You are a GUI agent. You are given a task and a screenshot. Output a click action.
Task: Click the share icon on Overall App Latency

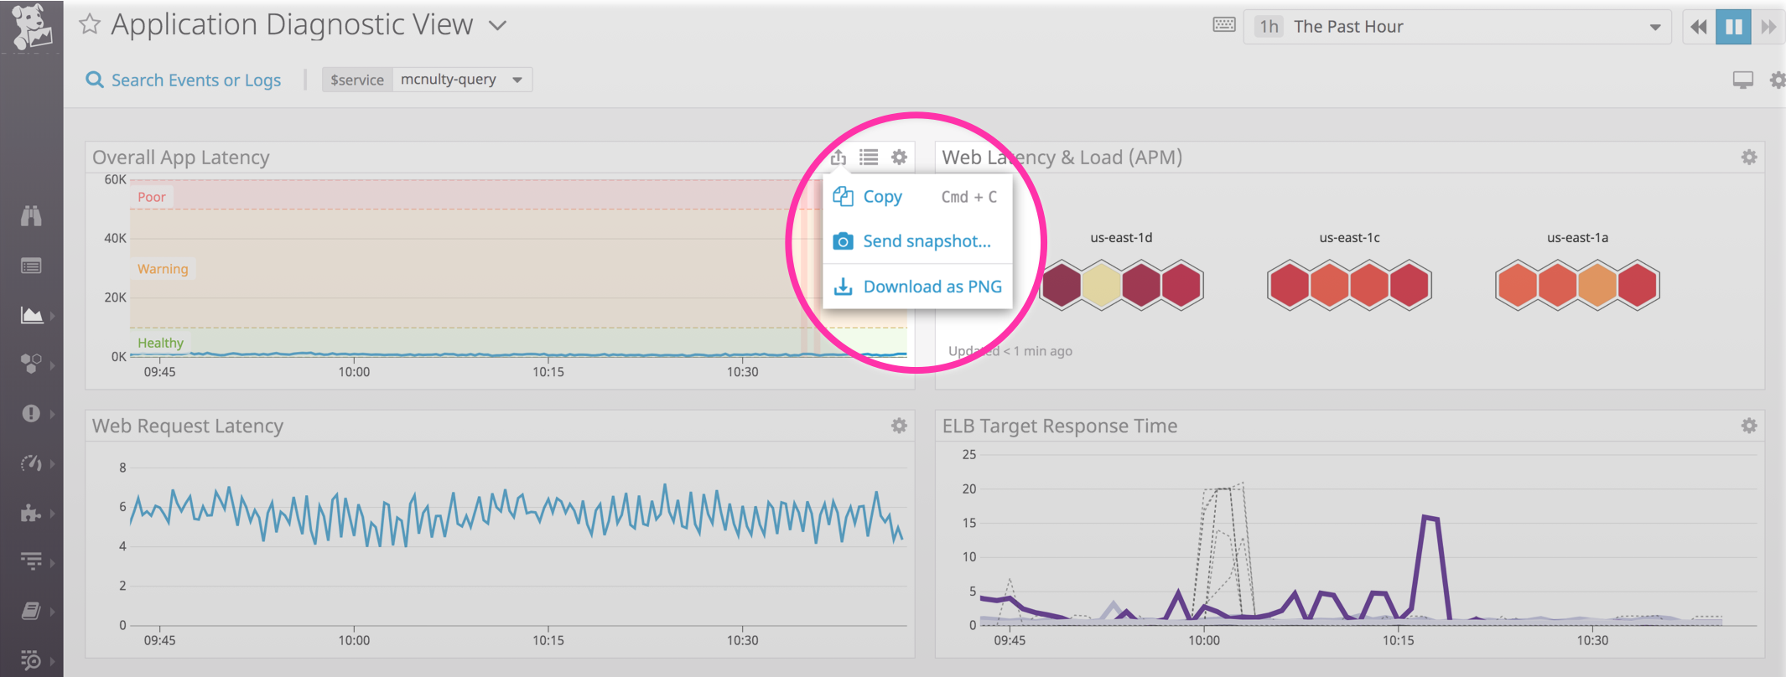click(838, 158)
